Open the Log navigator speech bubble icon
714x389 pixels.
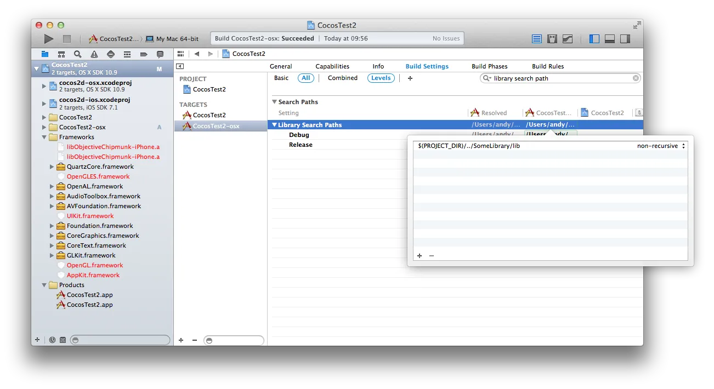coord(160,54)
